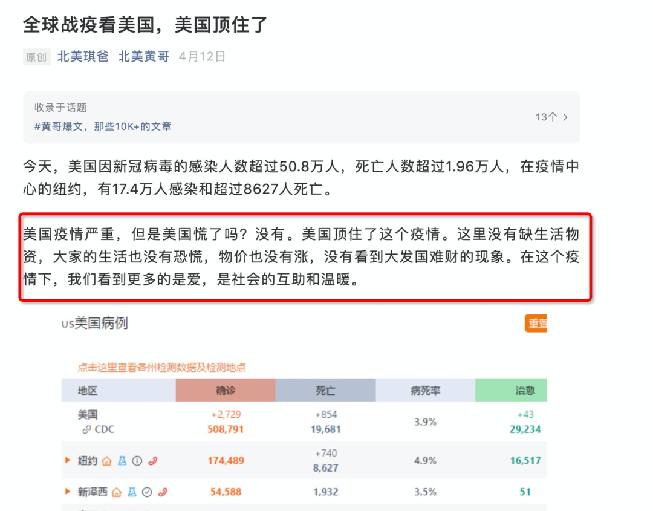Click the 原创 badge above the article
Viewport: 653px width, 511px height.
click(x=36, y=57)
